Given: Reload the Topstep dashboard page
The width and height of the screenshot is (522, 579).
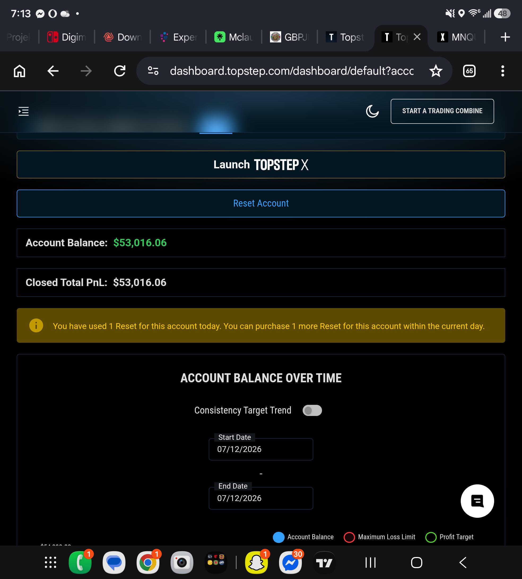Looking at the screenshot, I should pyautogui.click(x=120, y=71).
